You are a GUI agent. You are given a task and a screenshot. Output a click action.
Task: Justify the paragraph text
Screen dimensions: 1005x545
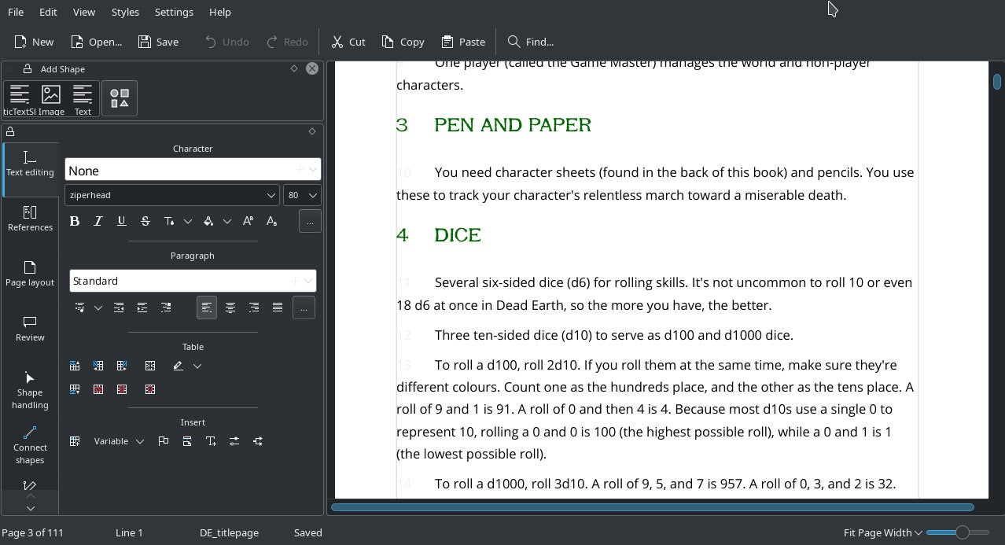(278, 307)
